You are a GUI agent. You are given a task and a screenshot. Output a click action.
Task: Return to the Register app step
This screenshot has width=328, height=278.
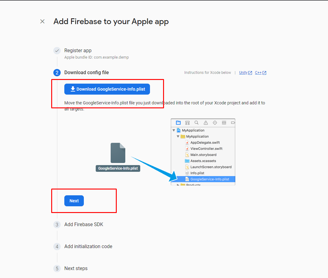tap(78, 51)
